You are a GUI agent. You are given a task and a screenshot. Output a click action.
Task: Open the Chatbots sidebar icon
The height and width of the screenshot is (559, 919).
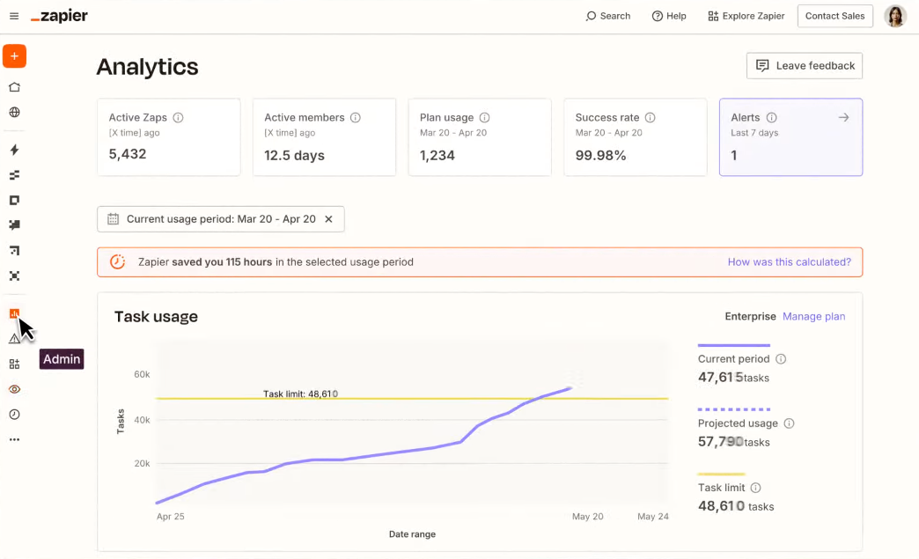[15, 225]
